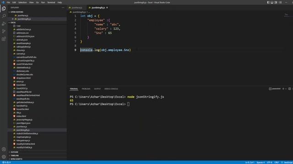
Task: Open the Source Control view
Action: [x=4, y=31]
